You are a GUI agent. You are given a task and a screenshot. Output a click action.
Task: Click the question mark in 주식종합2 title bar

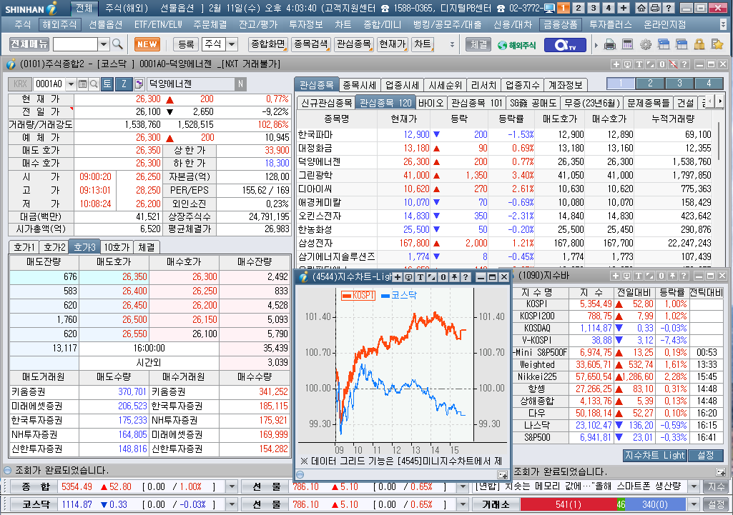tap(684, 64)
